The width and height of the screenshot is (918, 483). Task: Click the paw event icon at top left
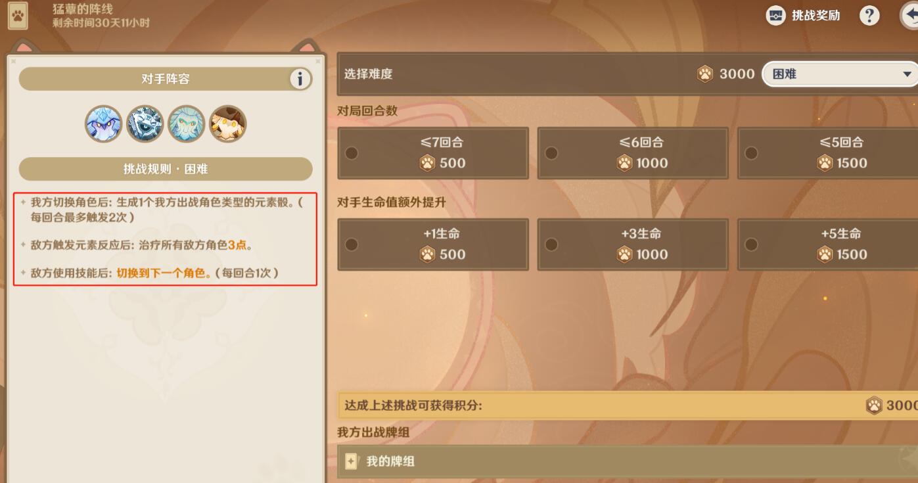tap(18, 16)
